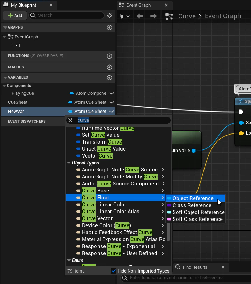Click the type list scrollbar
251x284 pixels.
click(x=168, y=232)
